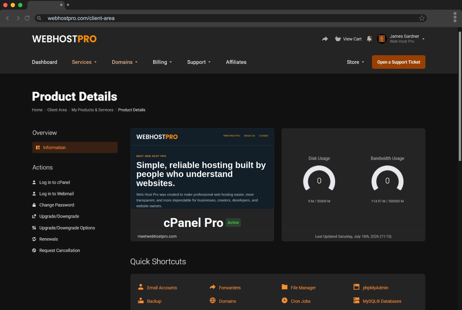The height and width of the screenshot is (310, 462).
Task: Open a new browser tab with plus icon
Action: [68, 5]
